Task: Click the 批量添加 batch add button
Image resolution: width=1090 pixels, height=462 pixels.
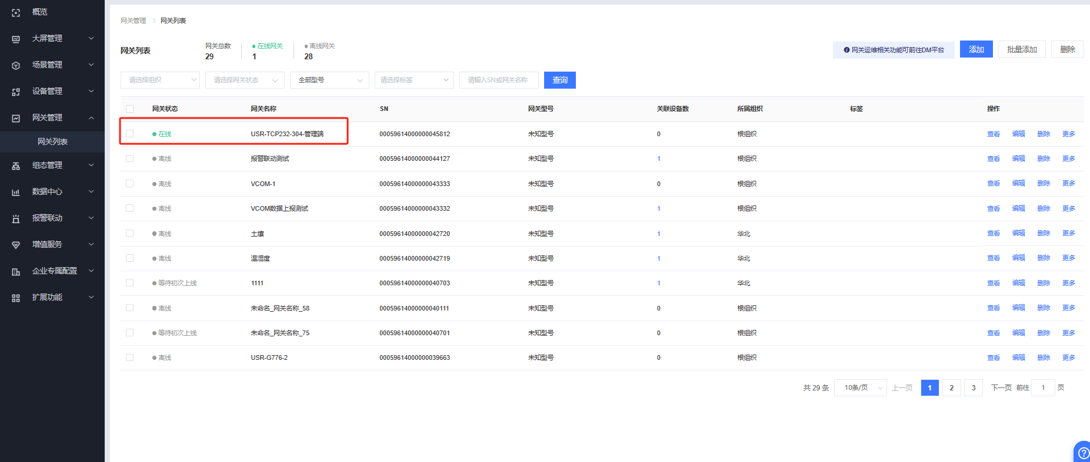Action: [x=1021, y=49]
